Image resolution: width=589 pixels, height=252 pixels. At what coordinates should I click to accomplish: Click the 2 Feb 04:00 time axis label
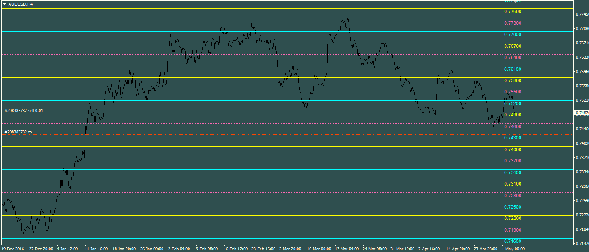(x=179, y=249)
